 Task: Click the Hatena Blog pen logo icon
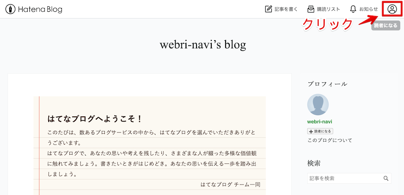coord(11,9)
